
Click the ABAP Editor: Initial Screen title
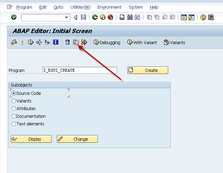tap(52, 31)
